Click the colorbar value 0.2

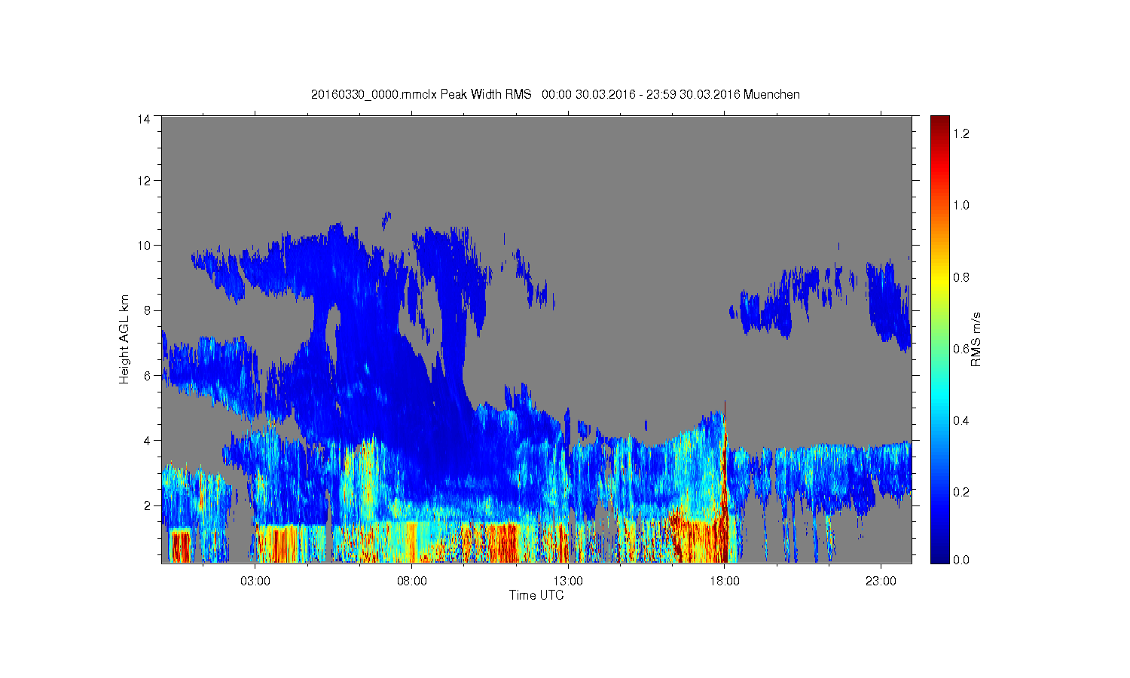coord(962,492)
